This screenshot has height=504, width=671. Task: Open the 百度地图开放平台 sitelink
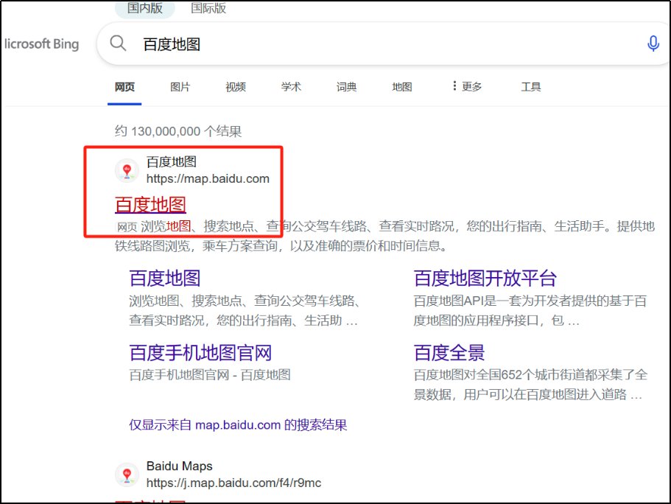(x=485, y=279)
